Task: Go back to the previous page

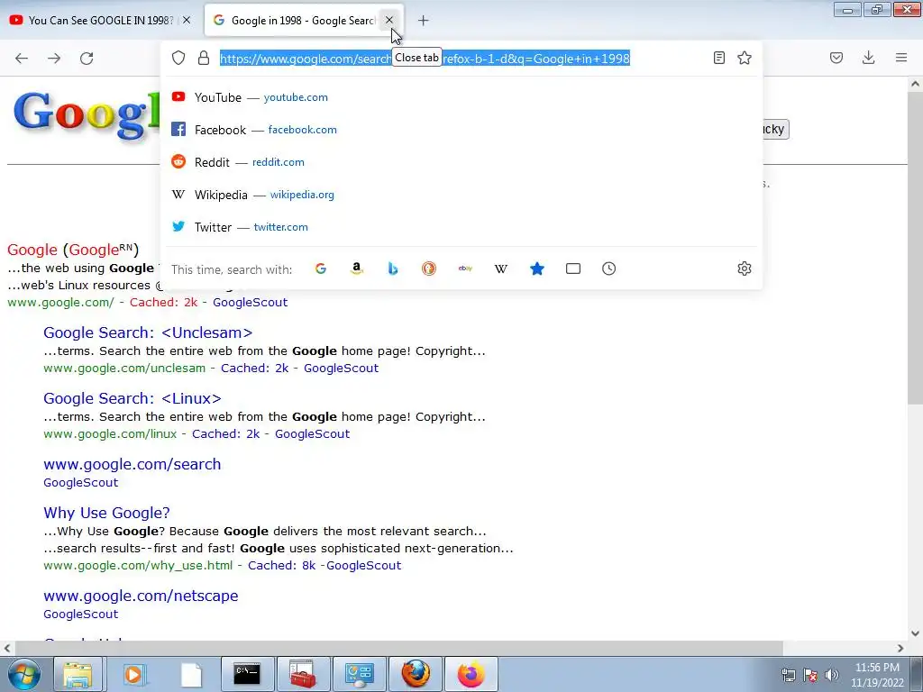Action: [x=22, y=59]
